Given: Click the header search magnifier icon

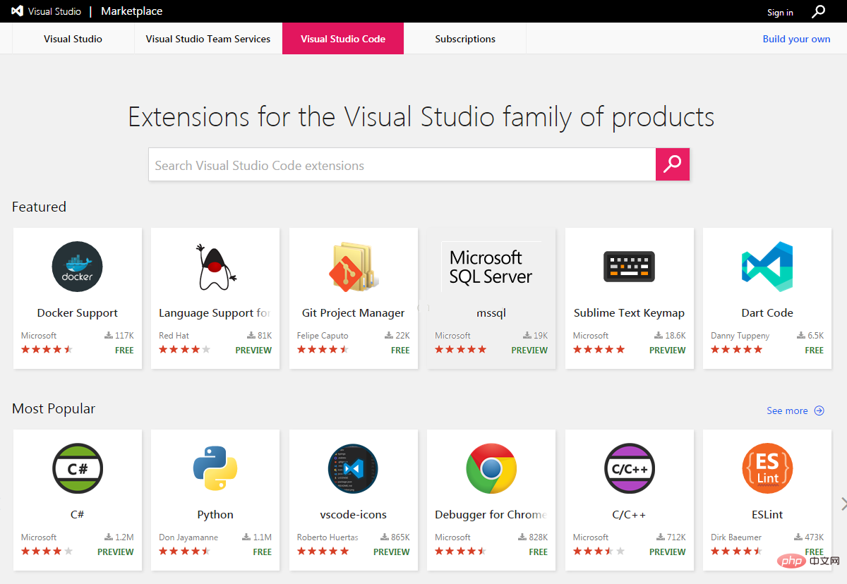Looking at the screenshot, I should (818, 11).
